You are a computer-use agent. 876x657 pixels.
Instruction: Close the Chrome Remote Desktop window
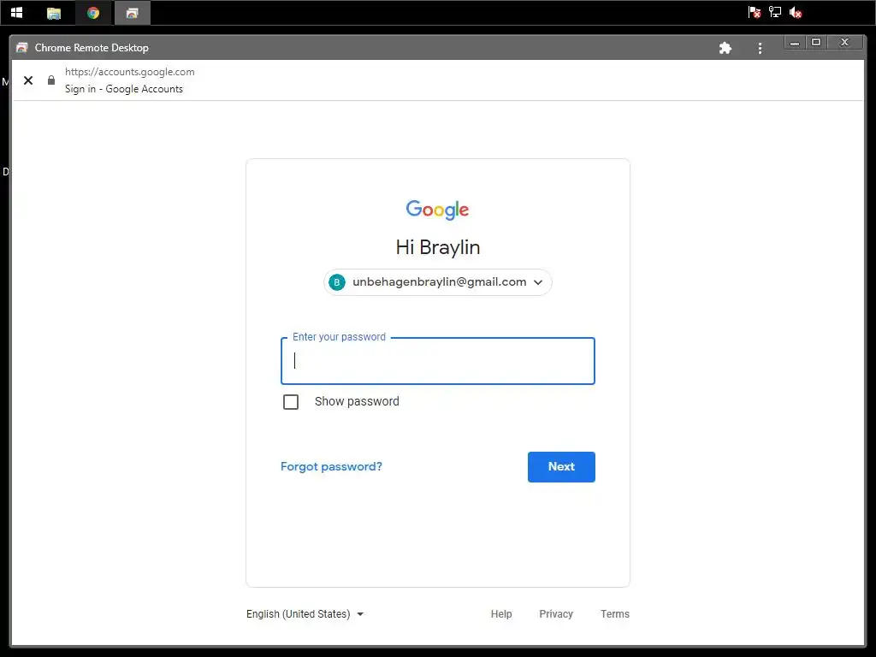coord(844,43)
